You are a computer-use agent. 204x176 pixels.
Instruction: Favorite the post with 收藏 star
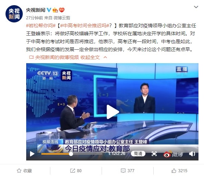pos(24,170)
